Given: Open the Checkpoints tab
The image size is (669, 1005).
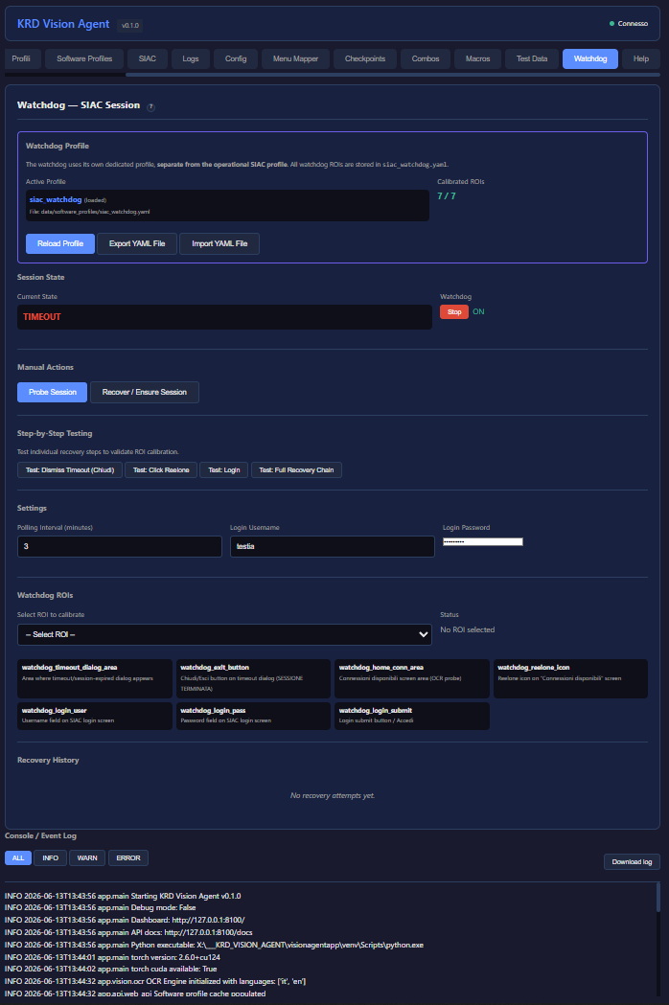Looking at the screenshot, I should [x=365, y=59].
